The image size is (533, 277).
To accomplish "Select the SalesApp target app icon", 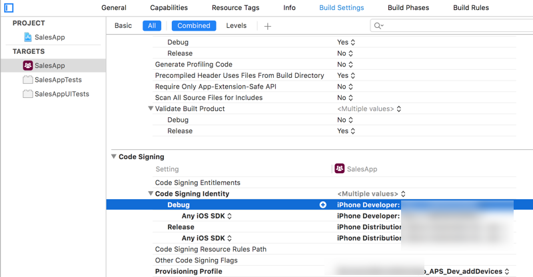I will click(27, 66).
